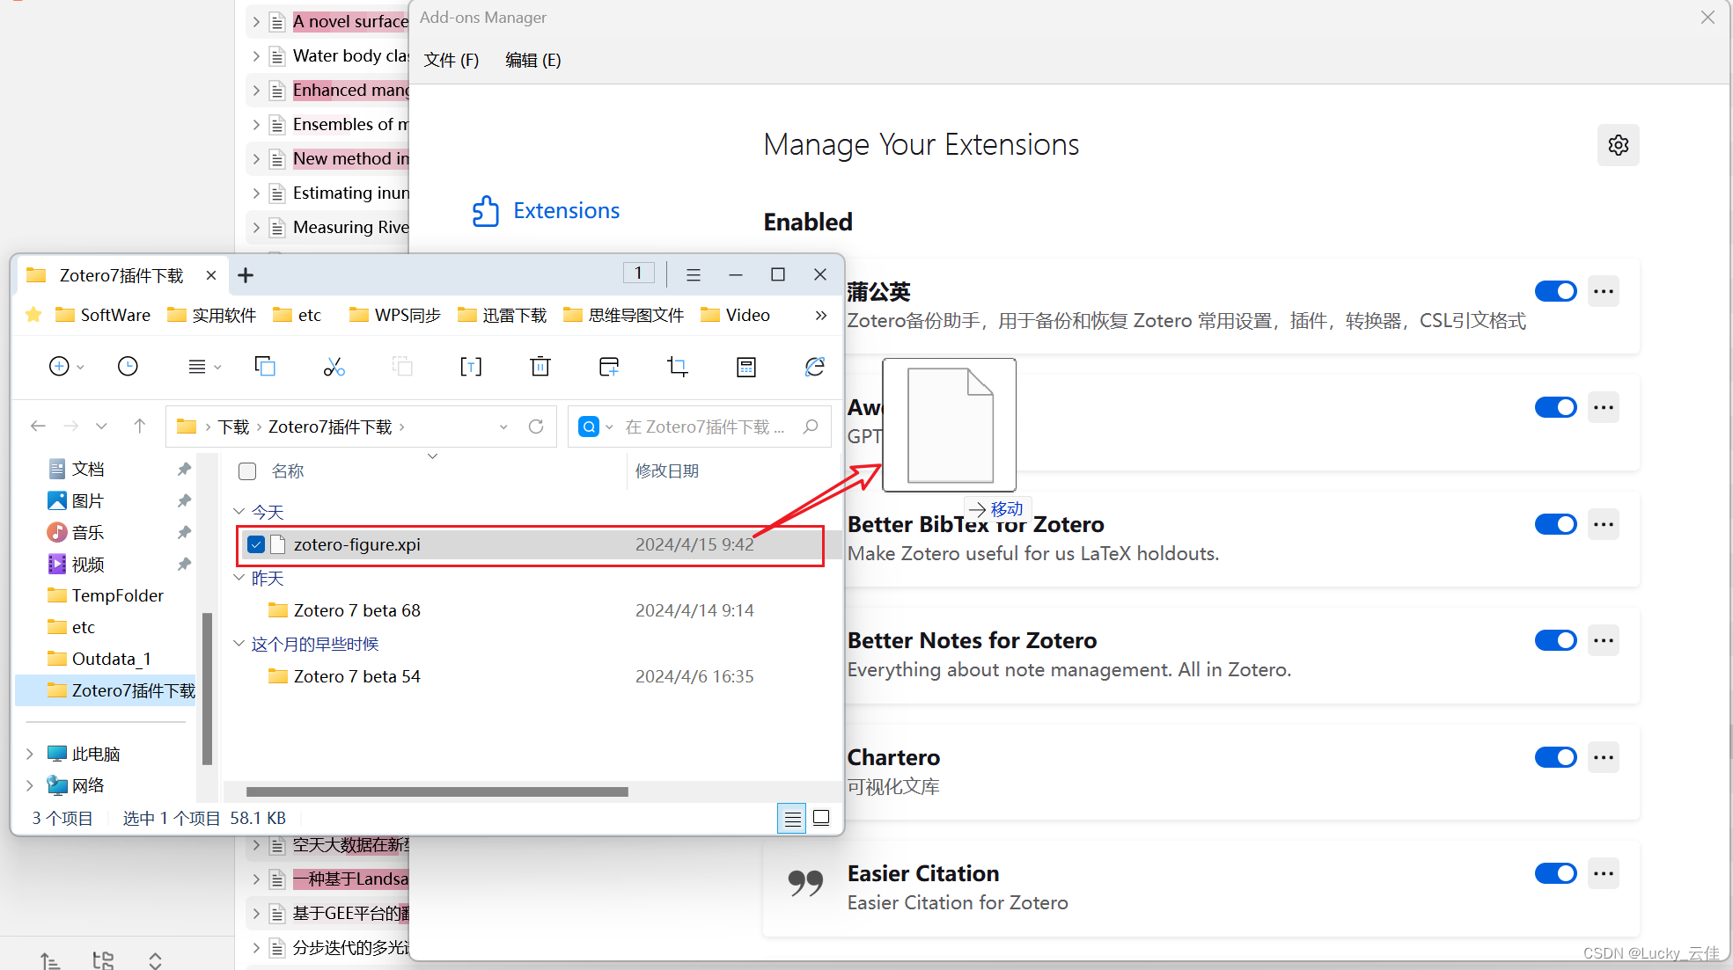Show more bookmark folders with the double chevron
The width and height of the screenshot is (1733, 970).
820,316
